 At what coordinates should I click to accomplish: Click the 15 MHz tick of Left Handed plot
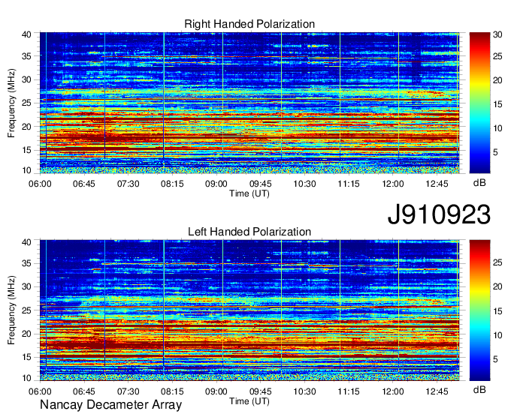26,357
